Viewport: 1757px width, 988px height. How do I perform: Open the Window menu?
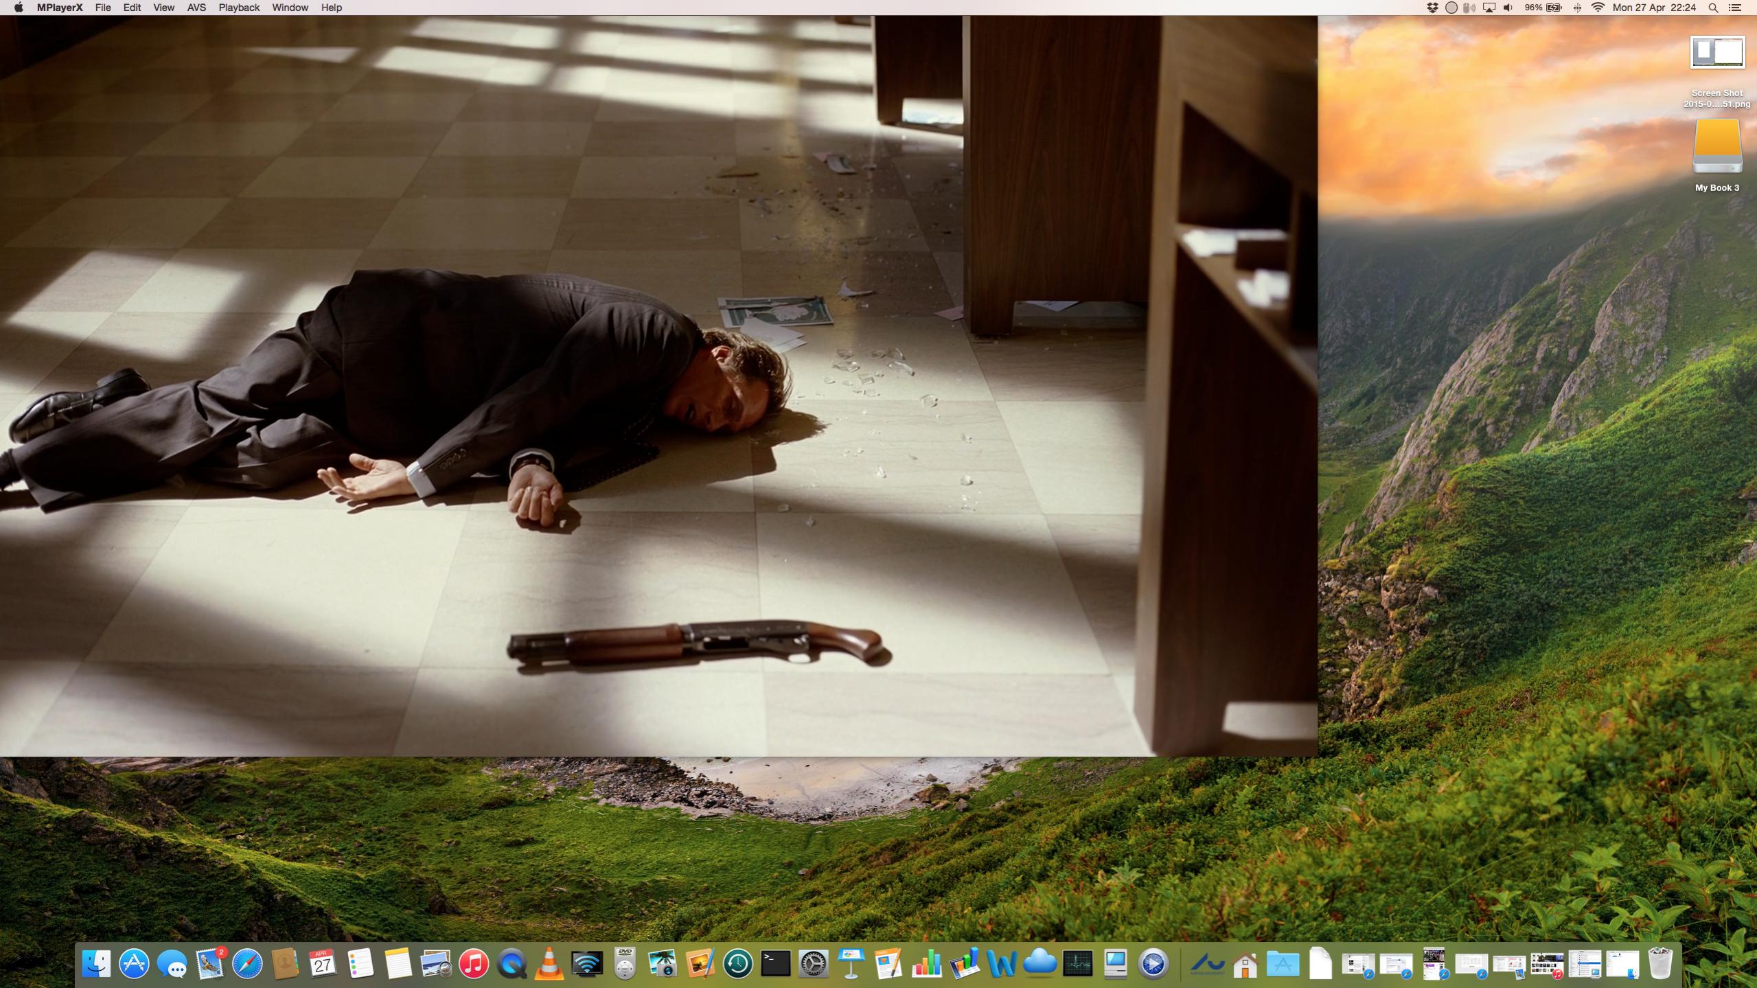290,8
